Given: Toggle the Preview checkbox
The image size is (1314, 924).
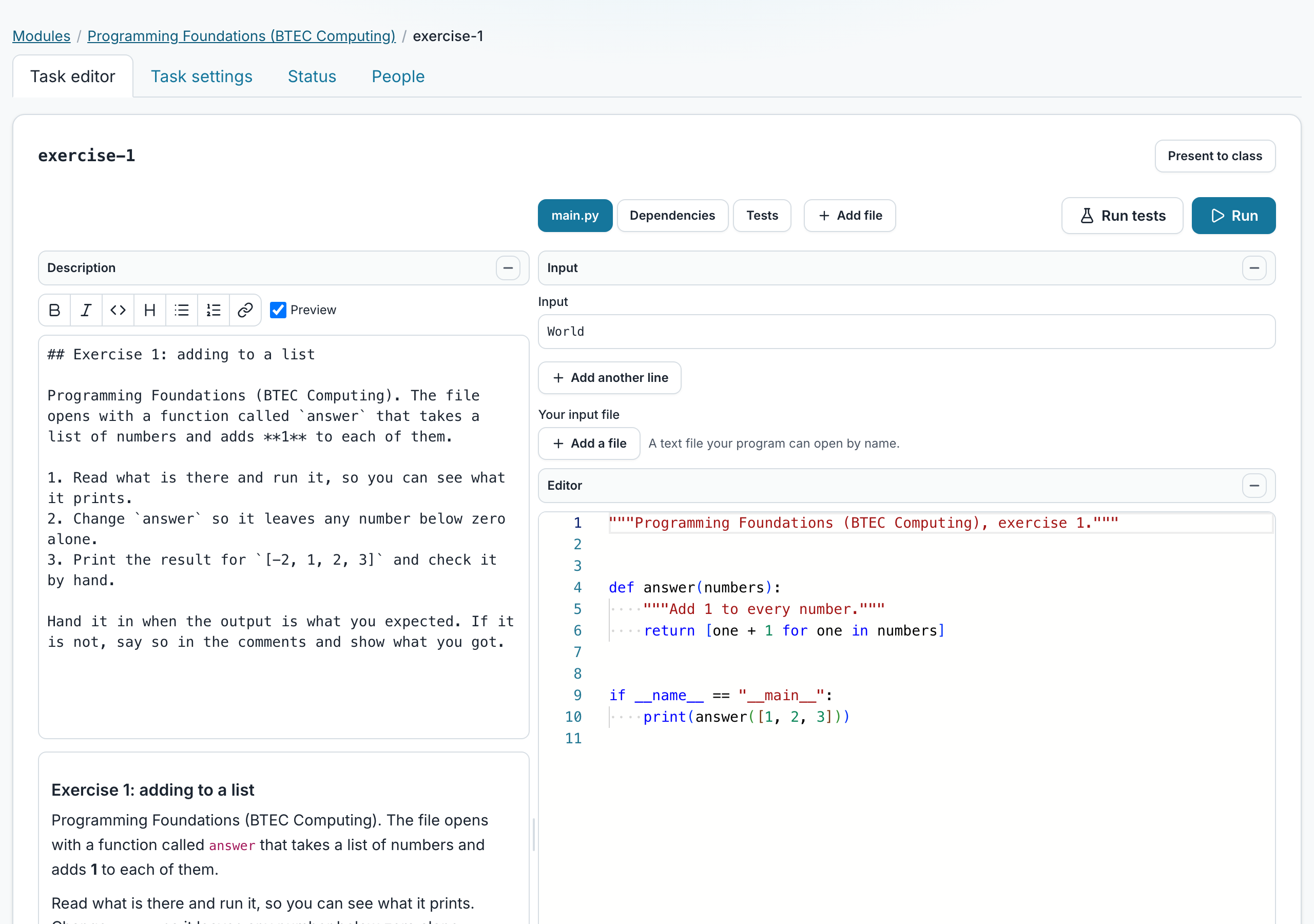Looking at the screenshot, I should 278,310.
